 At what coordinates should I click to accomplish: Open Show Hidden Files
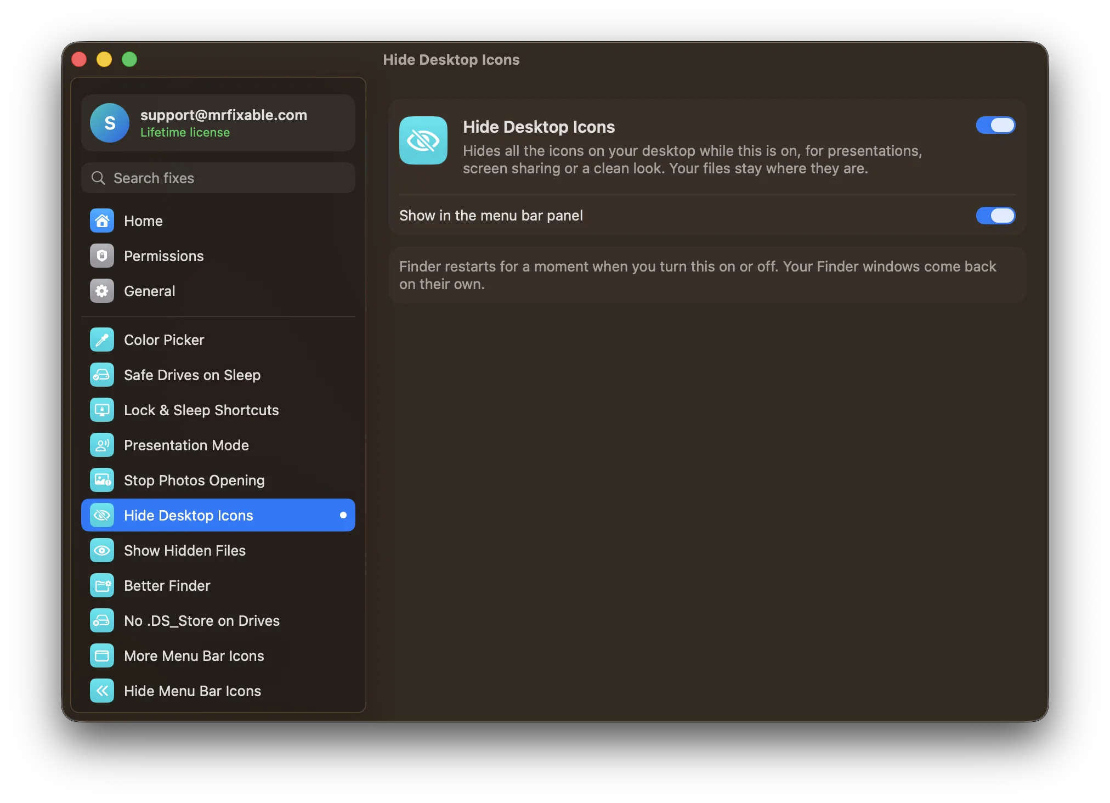pyautogui.click(x=218, y=550)
